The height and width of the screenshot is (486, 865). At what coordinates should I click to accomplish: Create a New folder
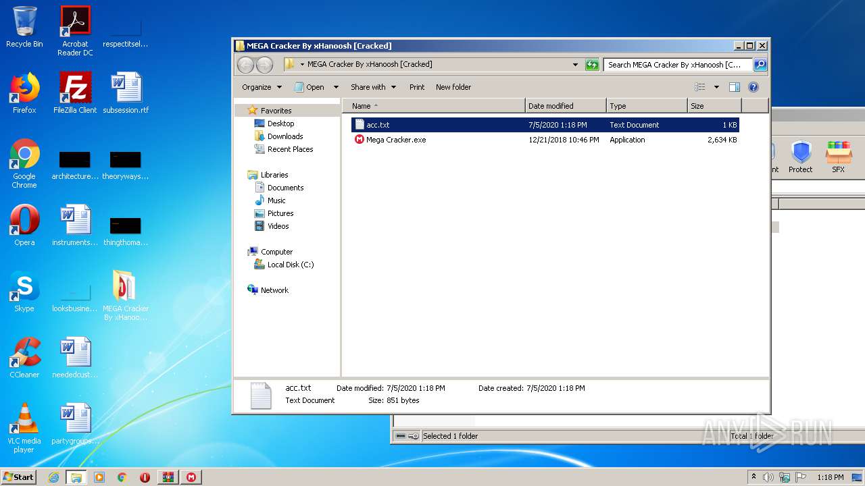(453, 87)
